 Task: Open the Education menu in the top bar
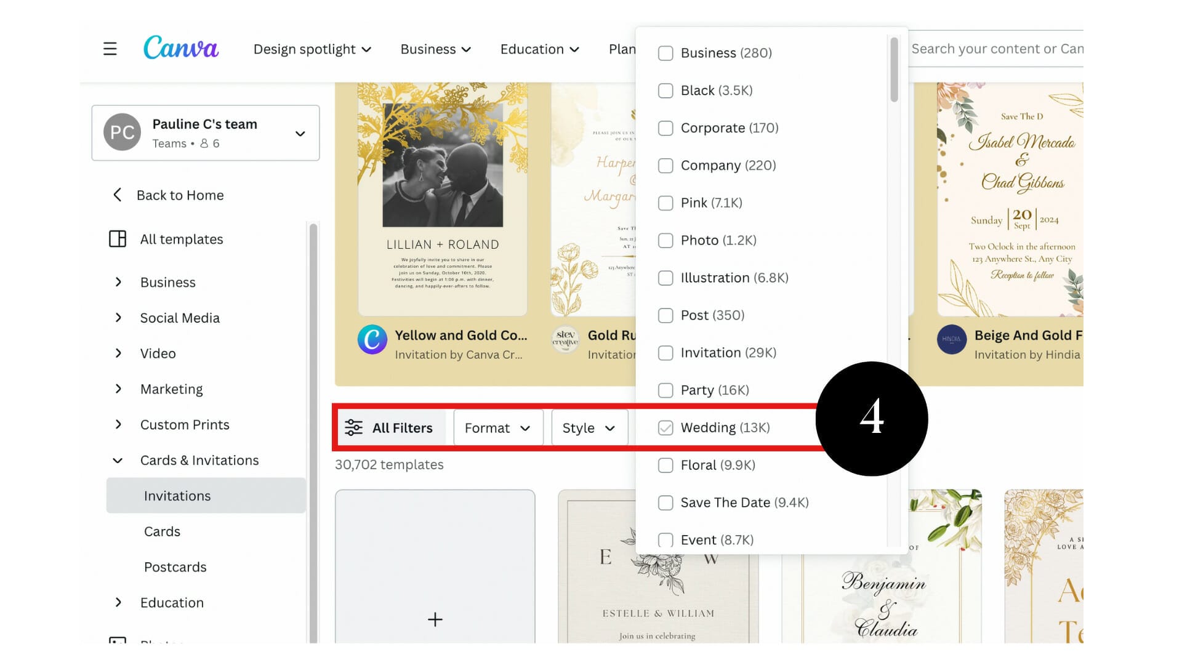pos(539,49)
